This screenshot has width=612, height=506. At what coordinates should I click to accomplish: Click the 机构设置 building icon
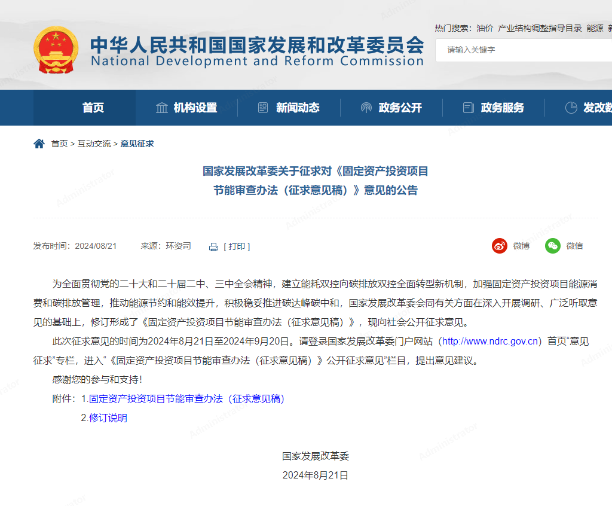tap(161, 108)
